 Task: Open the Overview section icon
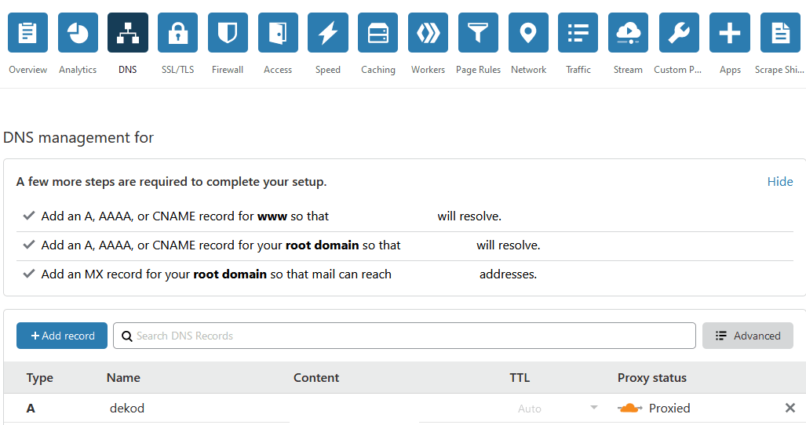click(27, 33)
